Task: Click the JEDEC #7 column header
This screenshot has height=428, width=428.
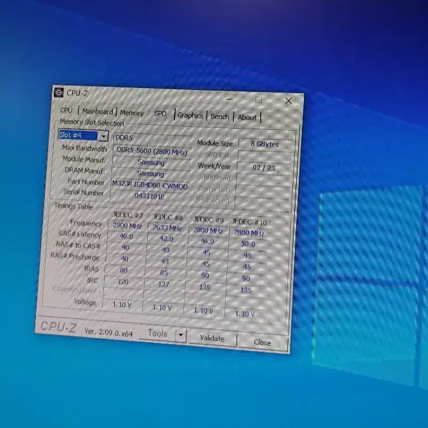Action: click(x=128, y=215)
